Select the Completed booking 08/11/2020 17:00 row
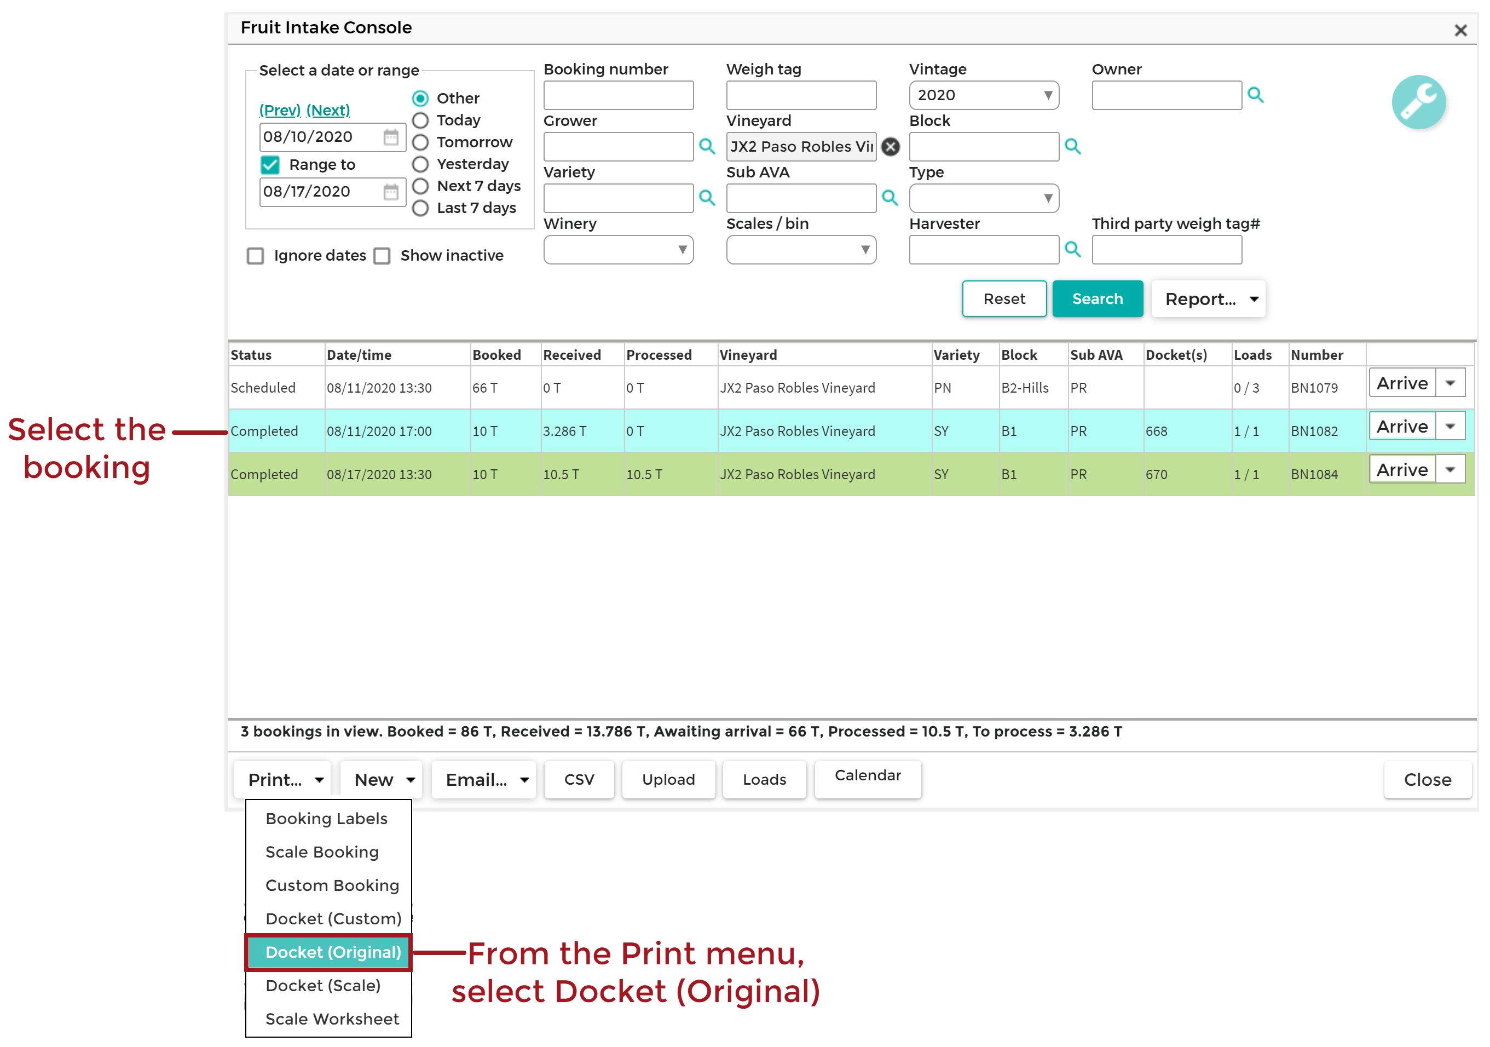This screenshot has width=1490, height=1047. (x=851, y=430)
